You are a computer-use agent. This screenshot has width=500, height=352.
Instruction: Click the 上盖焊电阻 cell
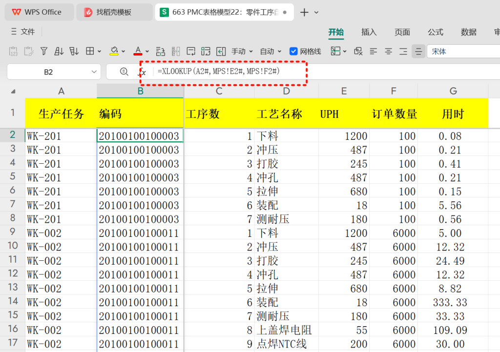coord(286,330)
